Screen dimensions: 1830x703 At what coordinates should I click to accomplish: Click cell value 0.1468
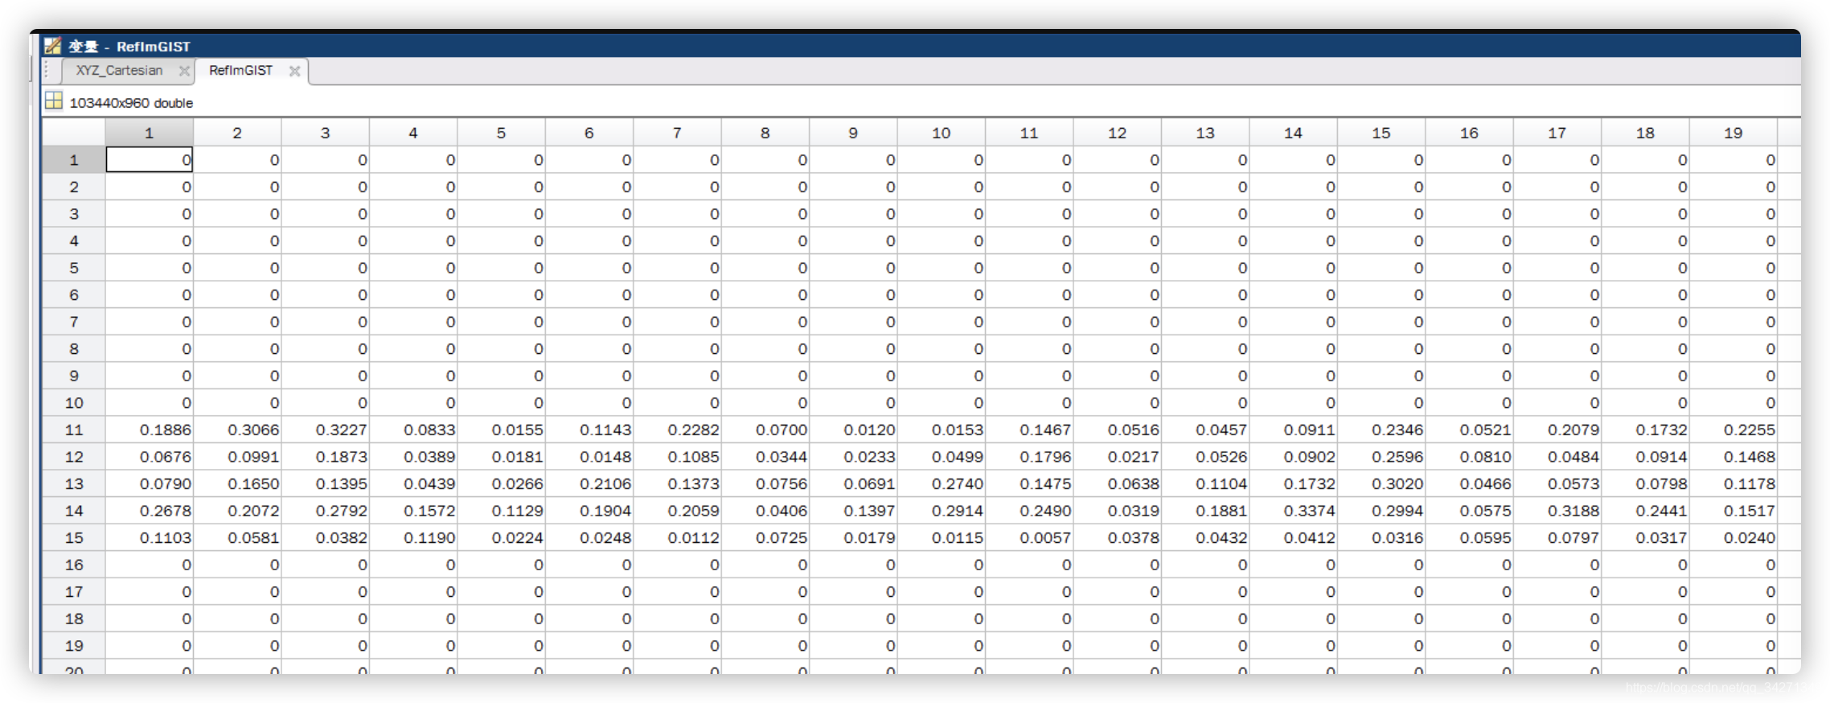pos(1749,457)
